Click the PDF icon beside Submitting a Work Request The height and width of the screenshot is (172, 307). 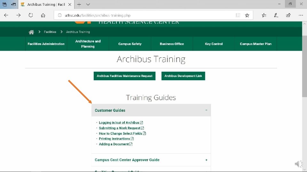pos(143,128)
